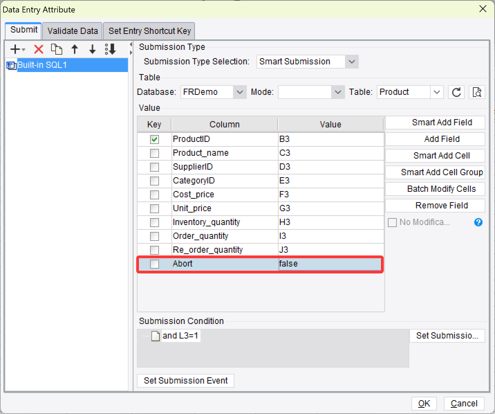Screen dimensions: 495x414
Task: Open the Set Entry Shortcut Key tab
Action: (149, 31)
